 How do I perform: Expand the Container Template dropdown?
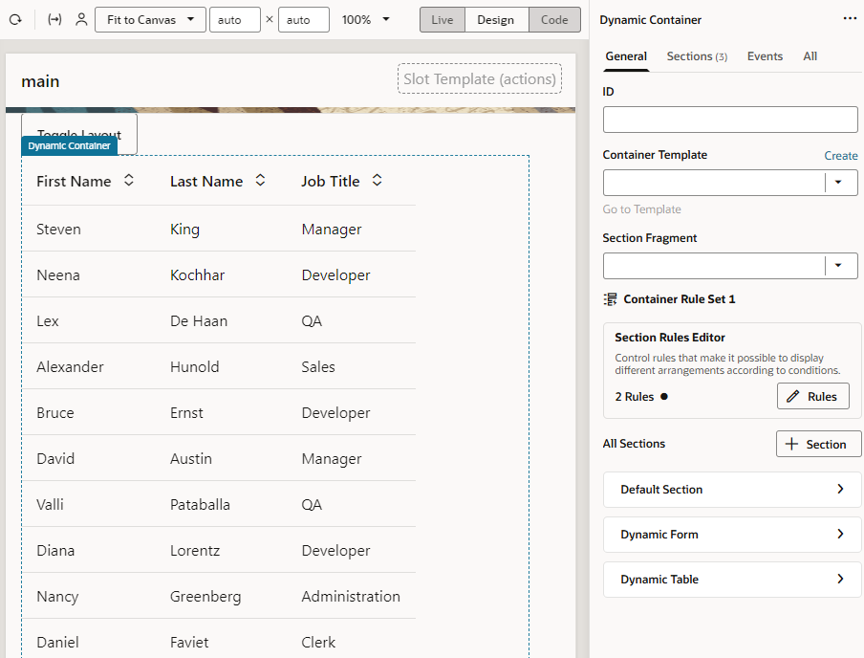click(x=838, y=183)
